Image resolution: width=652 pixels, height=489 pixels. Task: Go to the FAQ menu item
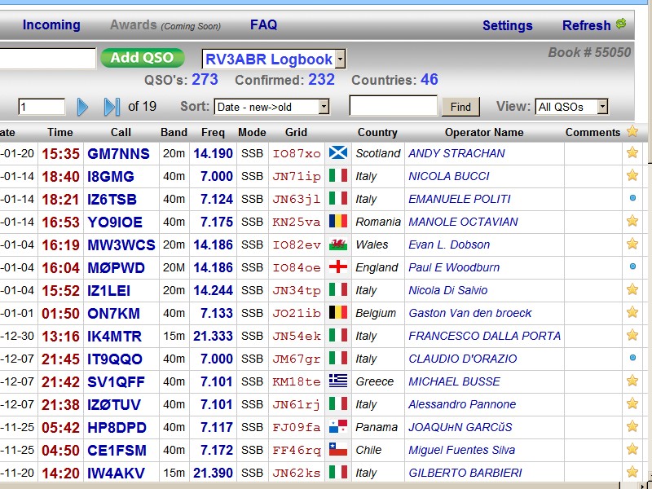click(x=263, y=24)
